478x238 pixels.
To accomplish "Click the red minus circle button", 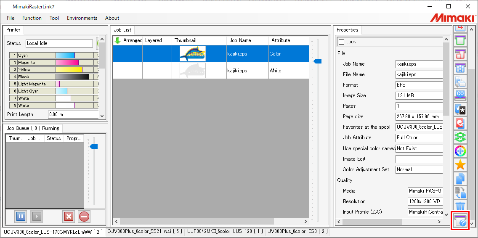I will [84, 217].
